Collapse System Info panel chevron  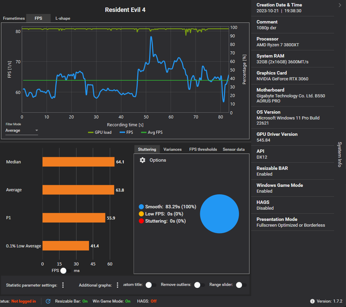(340, 5)
